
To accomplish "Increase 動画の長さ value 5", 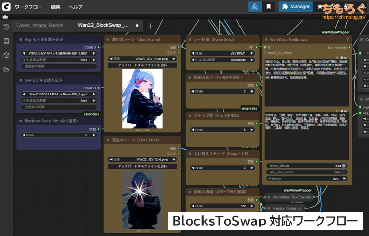I will pyautogui.click(x=252, y=92).
